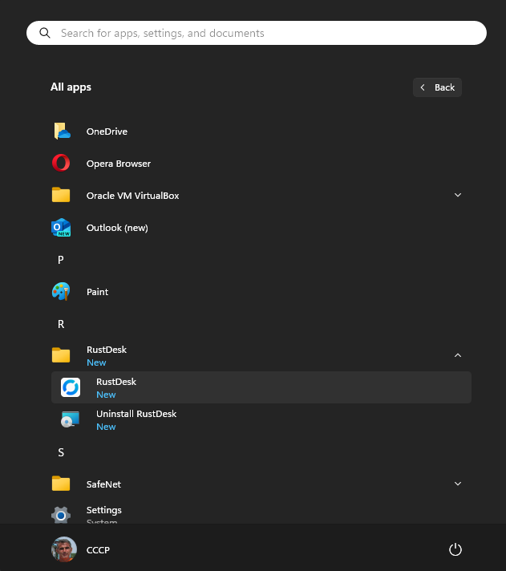Click the search magnifier icon

point(45,33)
